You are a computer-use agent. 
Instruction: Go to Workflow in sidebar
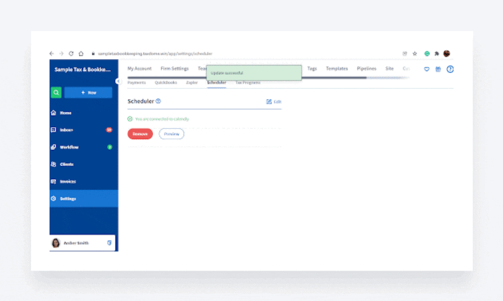[x=69, y=147]
